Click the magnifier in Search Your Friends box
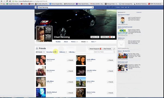Screen dimensions: 164x98 [x=114, y=52]
